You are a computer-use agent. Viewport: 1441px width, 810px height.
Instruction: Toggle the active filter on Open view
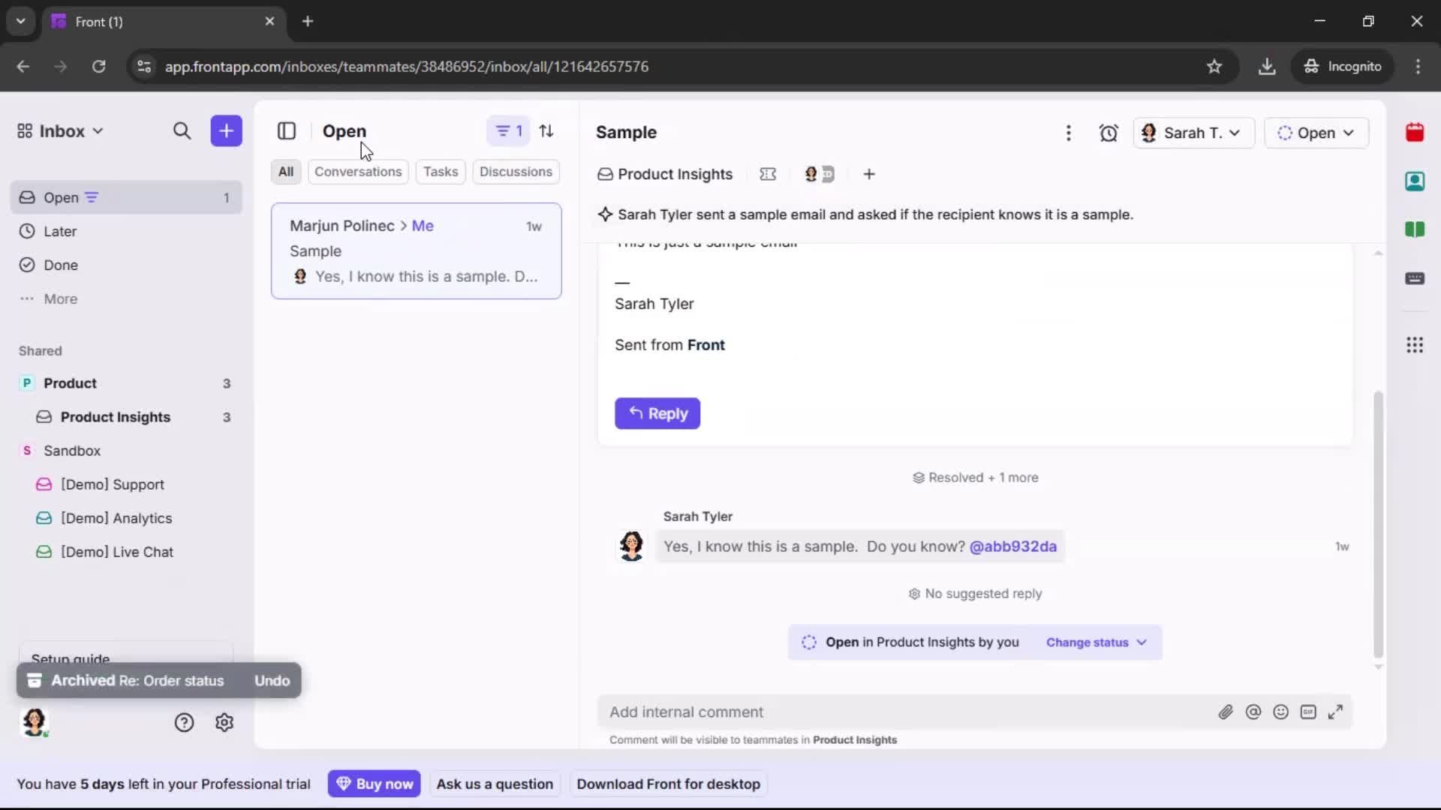tap(507, 130)
